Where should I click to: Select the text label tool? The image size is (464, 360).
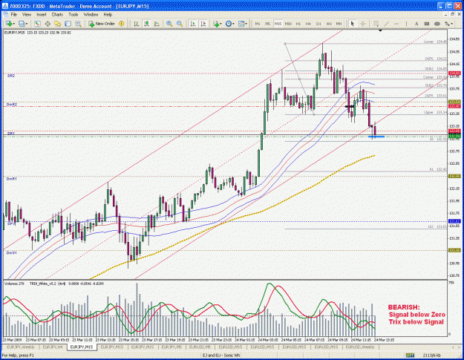427,24
